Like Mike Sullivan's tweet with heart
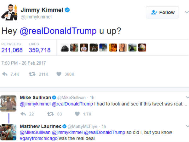Screen dimensions: 189x142 [77, 114]
